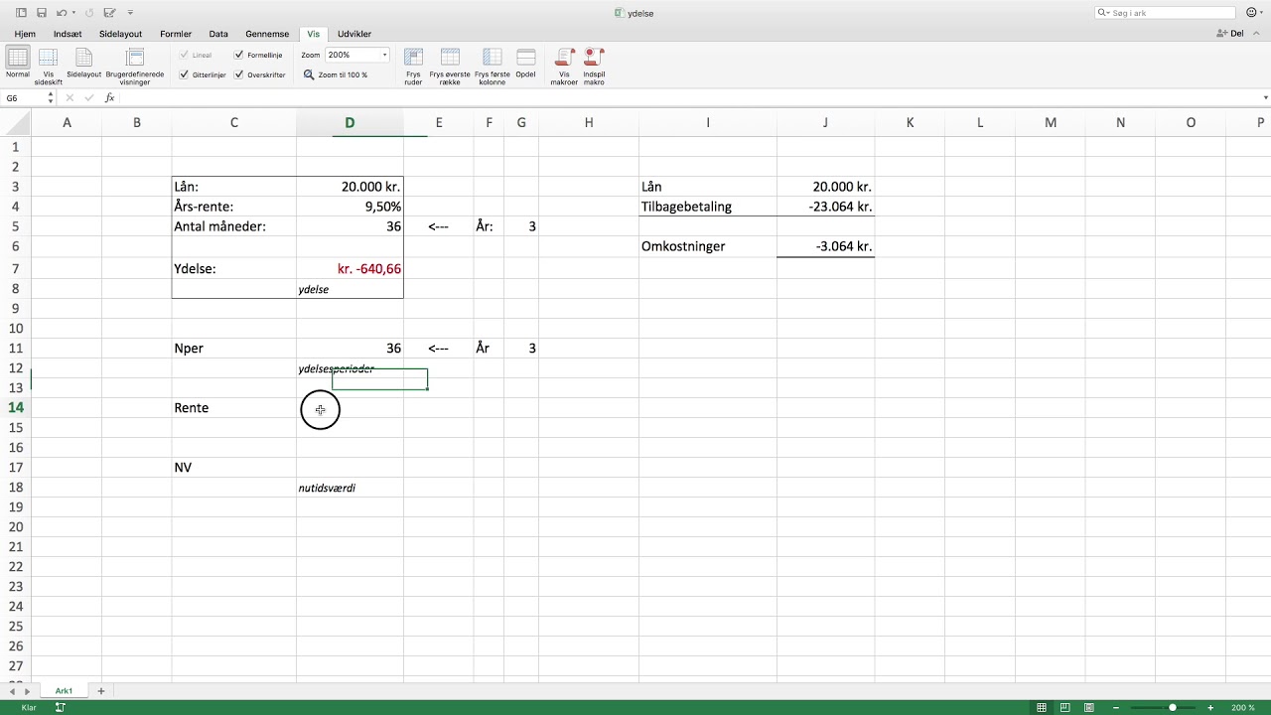This screenshot has height=715, width=1271.
Task: Click the Del share button
Action: [1230, 34]
